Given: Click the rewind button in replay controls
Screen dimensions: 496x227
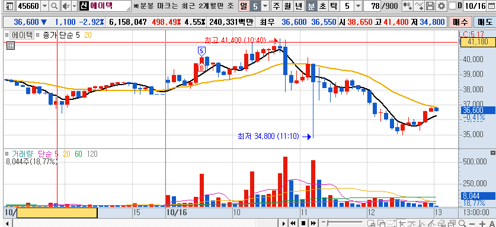Looking at the screenshot, I should coord(293,223).
